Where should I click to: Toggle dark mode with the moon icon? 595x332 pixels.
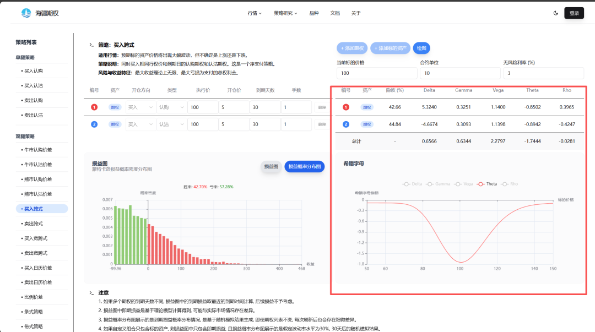(x=555, y=13)
